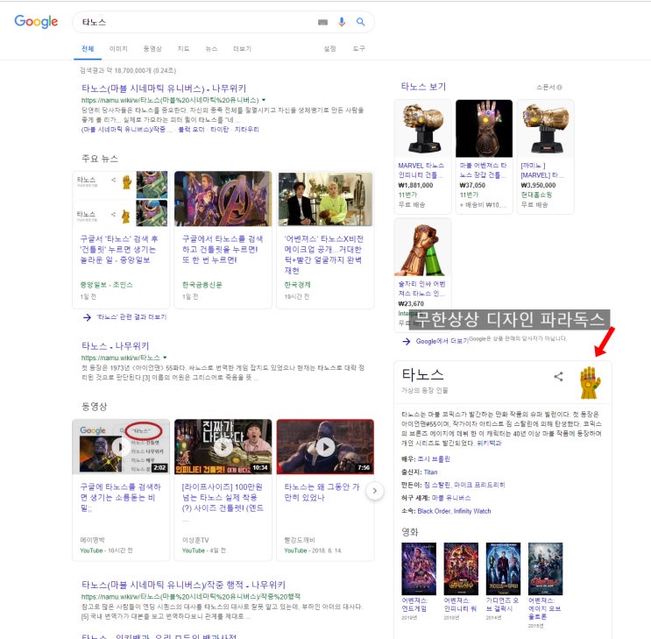This screenshot has width=651, height=639.
Task: Open the 에이지 오브 울트론 movie poster
Action: tap(545, 569)
